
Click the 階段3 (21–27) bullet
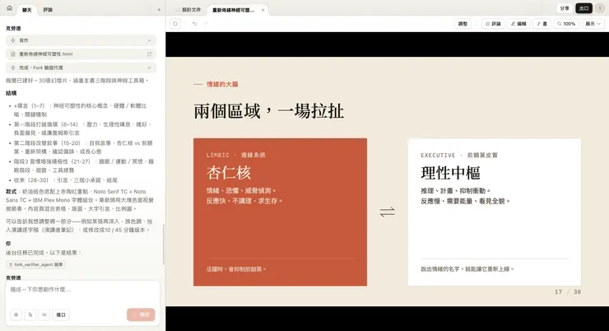point(84,165)
